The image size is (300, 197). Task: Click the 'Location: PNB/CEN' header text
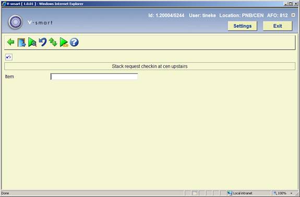coord(241,15)
